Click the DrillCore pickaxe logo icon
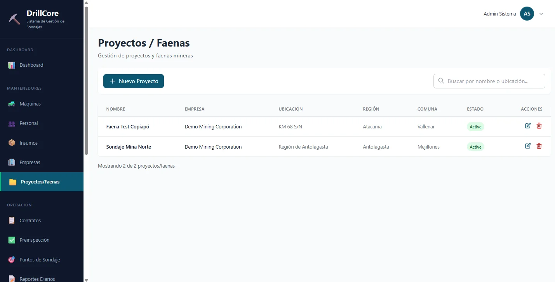The image size is (555, 282). point(14,19)
